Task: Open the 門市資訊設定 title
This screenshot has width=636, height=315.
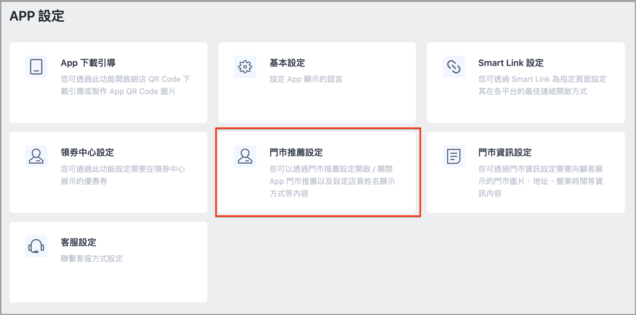Action: pyautogui.click(x=505, y=152)
